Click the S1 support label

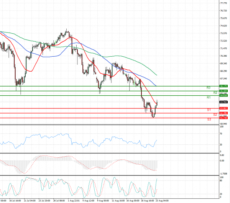(x=209, y=110)
